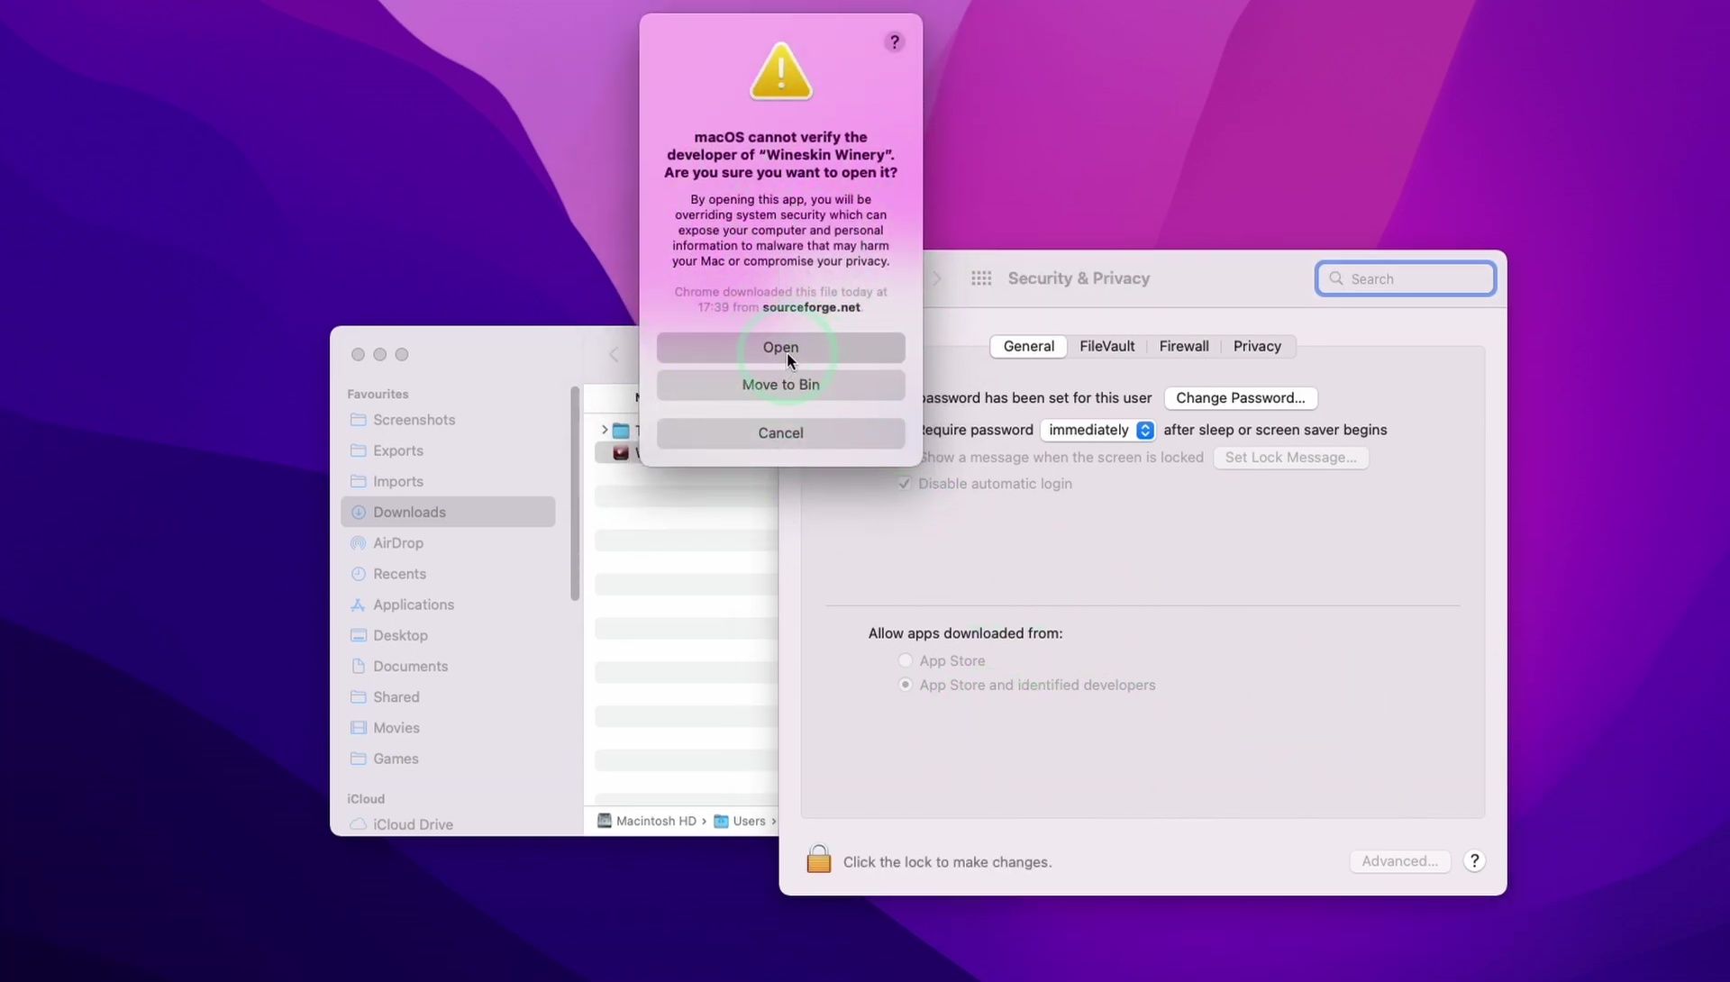This screenshot has width=1730, height=982.
Task: Click the blue folder icon in Finder list
Action: click(x=621, y=431)
